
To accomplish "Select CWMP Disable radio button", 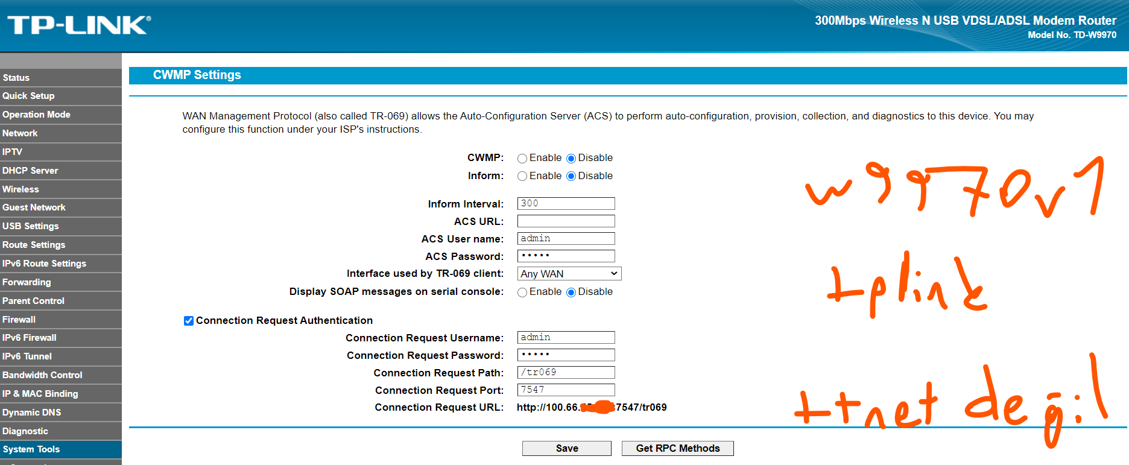I will click(x=571, y=159).
